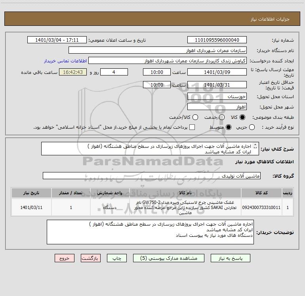Click the نام کالا column header
Viewport: 305px width, 296px height.
pyautogui.click(x=185, y=193)
